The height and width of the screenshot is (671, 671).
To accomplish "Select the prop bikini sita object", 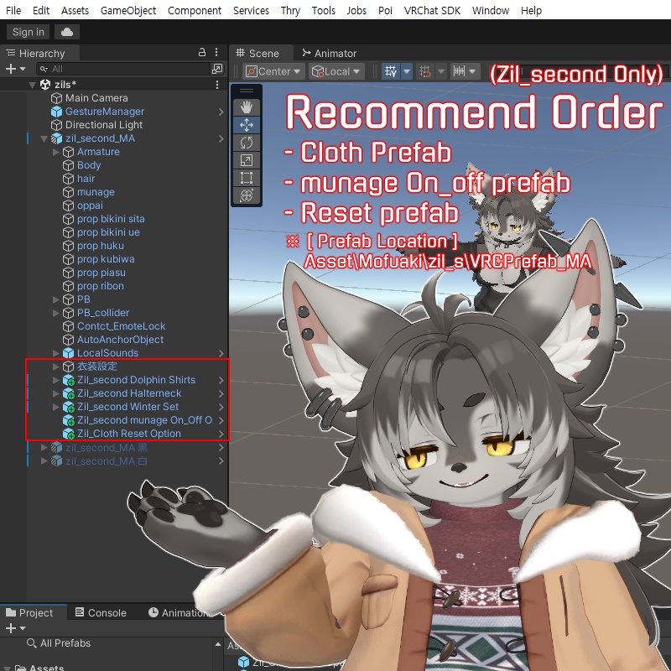I will 111,219.
